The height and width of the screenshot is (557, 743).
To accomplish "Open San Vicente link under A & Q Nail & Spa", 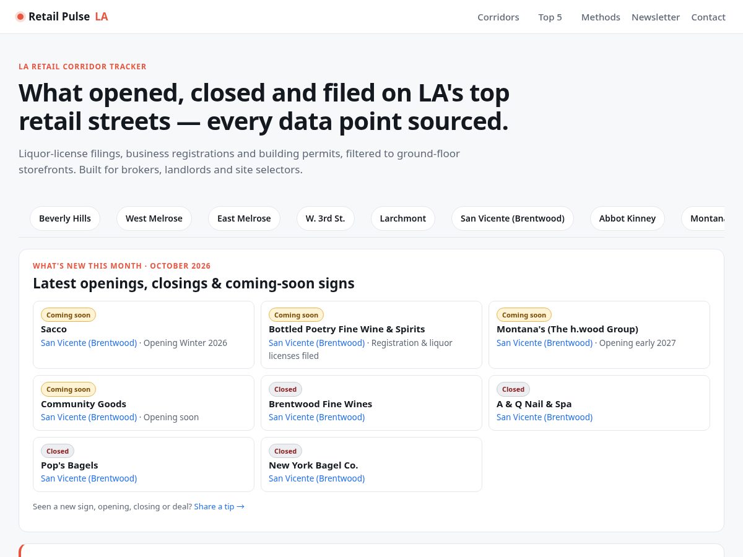I will [544, 417].
